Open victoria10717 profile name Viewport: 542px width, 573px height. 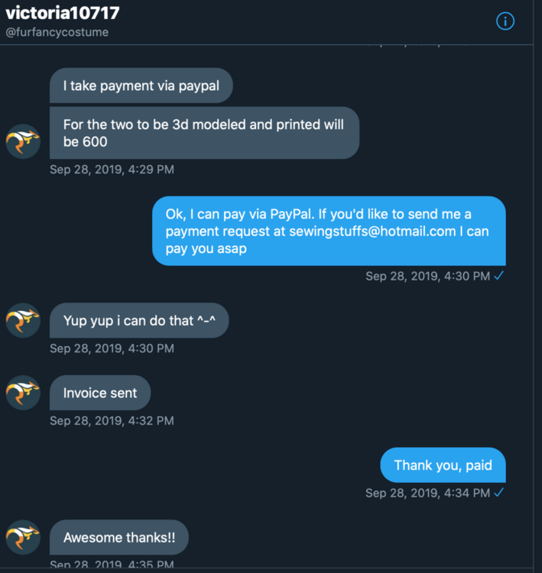tap(63, 13)
